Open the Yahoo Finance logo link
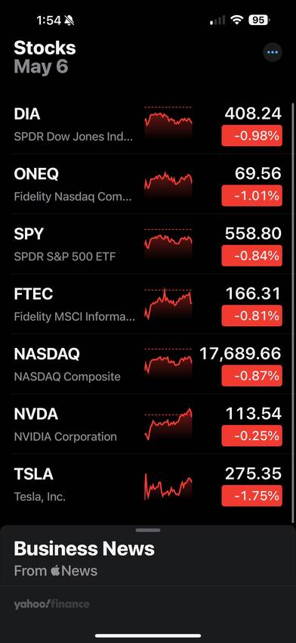296x643 pixels. click(x=51, y=604)
